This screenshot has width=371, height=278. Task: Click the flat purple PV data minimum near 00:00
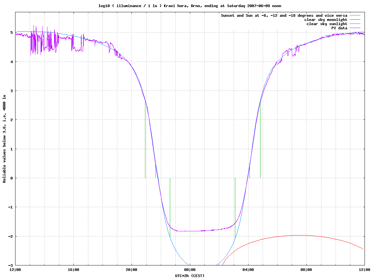pyautogui.click(x=189, y=231)
